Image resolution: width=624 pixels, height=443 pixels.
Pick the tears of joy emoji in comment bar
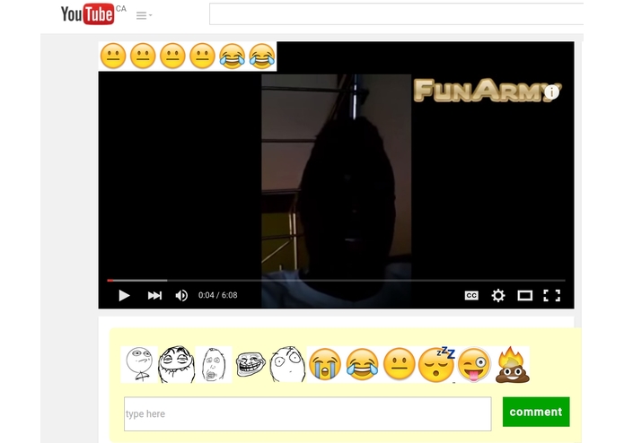click(362, 364)
